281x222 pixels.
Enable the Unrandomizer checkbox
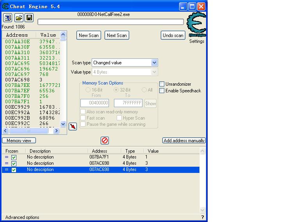162,84
